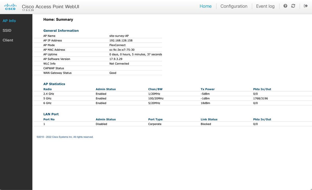Click the WAN Gateway Status value Good
Screen dimensions: 312x190
pyautogui.click(x=113, y=73)
